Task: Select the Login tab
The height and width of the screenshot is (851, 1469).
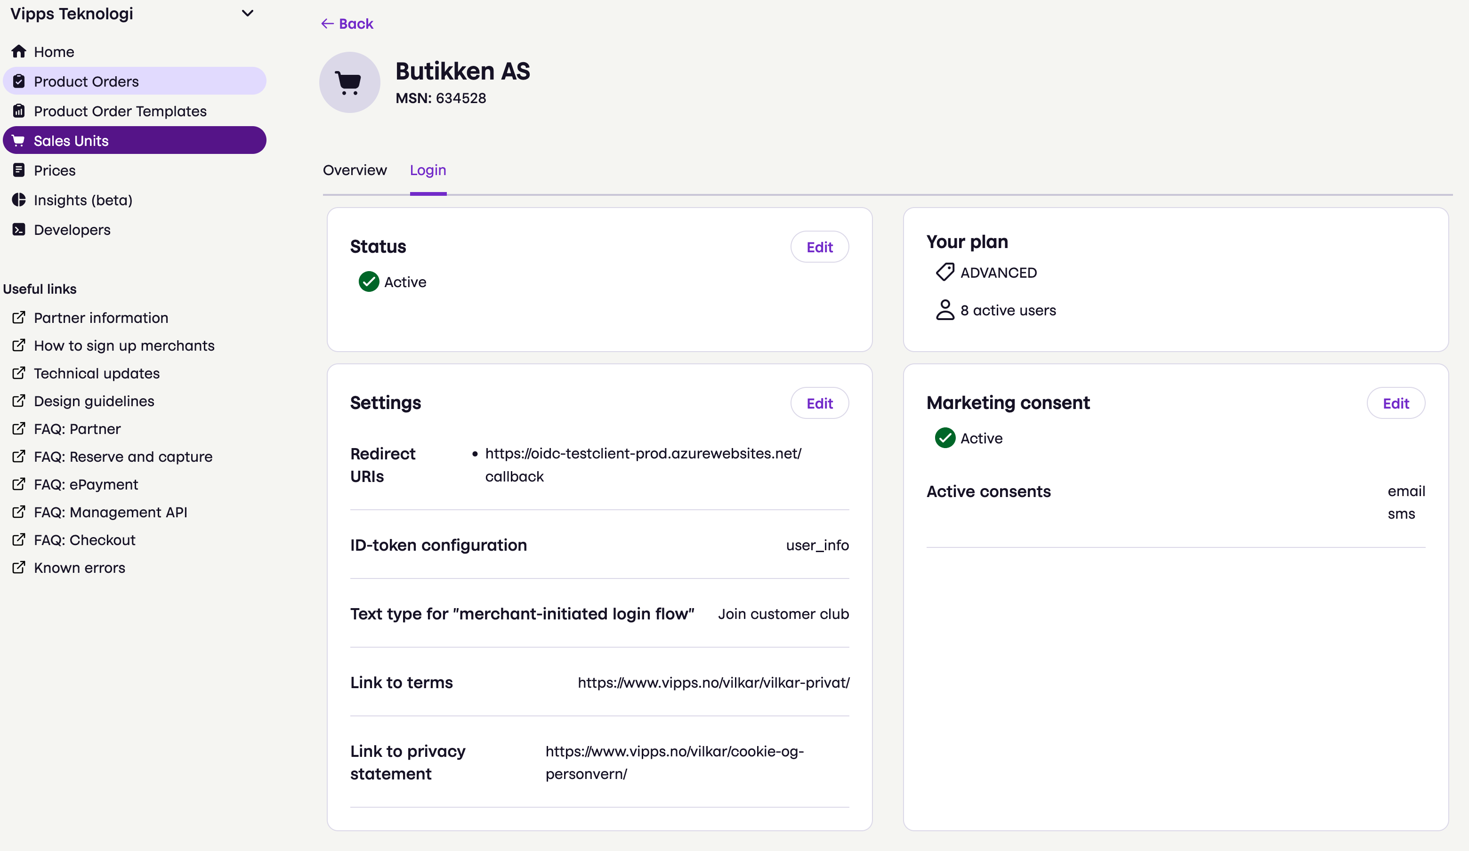Action: [x=428, y=169]
